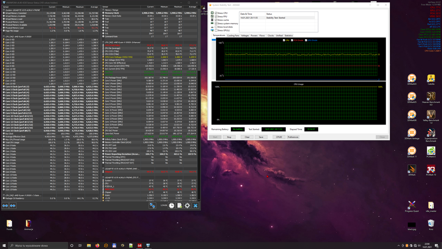Select black.jpg file on desktop
Screen dimensions: 442x249
412,226
